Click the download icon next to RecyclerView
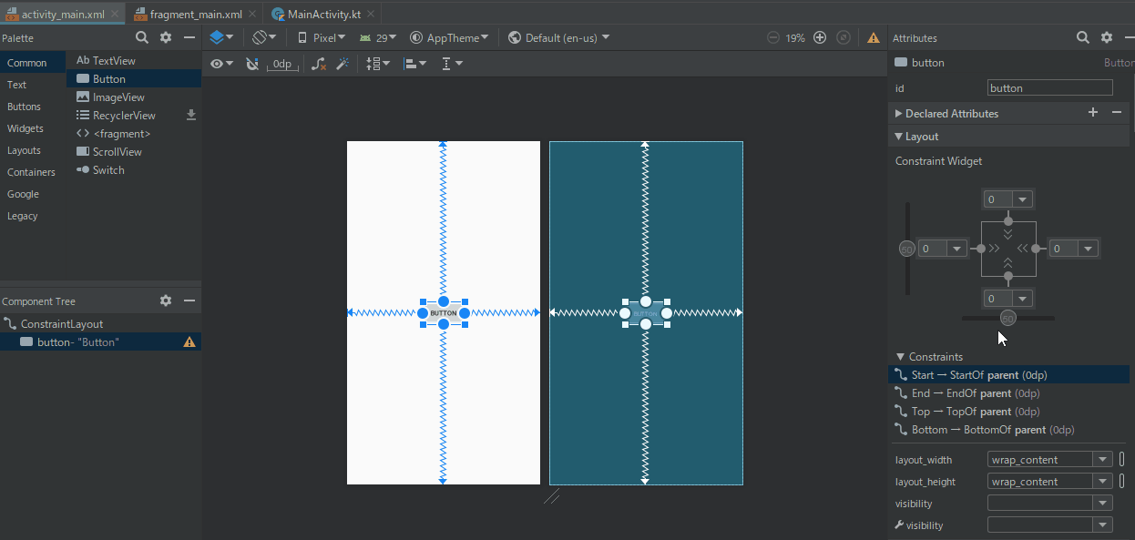The height and width of the screenshot is (540, 1135). coord(191,115)
